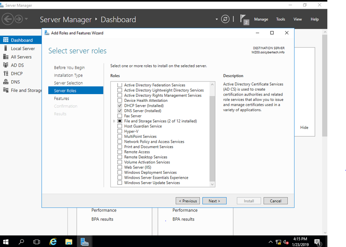This screenshot has height=247, width=346.
Task: Click the Previous button
Action: [188, 201]
